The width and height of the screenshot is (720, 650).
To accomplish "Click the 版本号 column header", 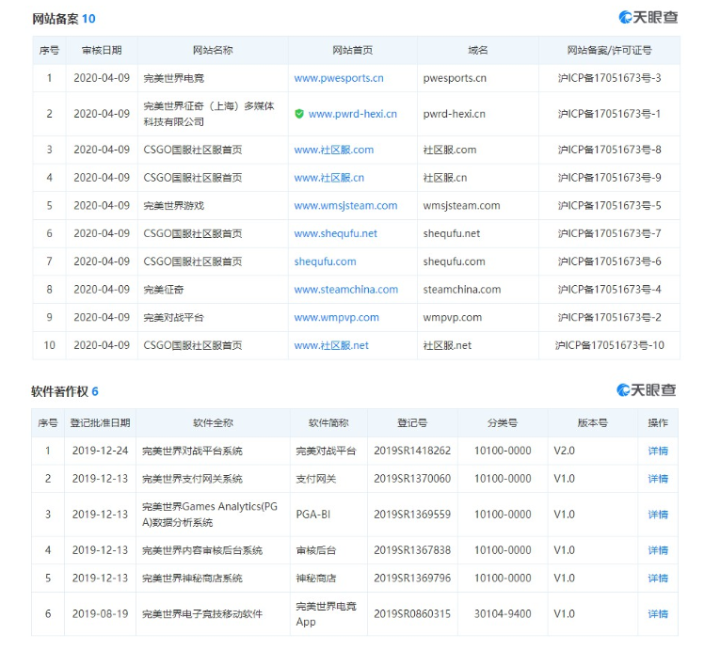I will [593, 423].
